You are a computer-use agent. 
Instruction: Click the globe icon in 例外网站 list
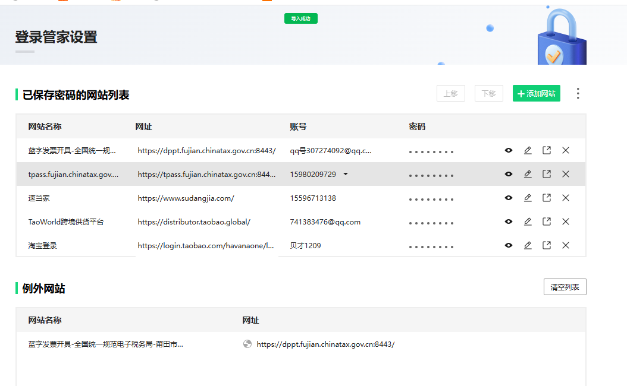[247, 344]
